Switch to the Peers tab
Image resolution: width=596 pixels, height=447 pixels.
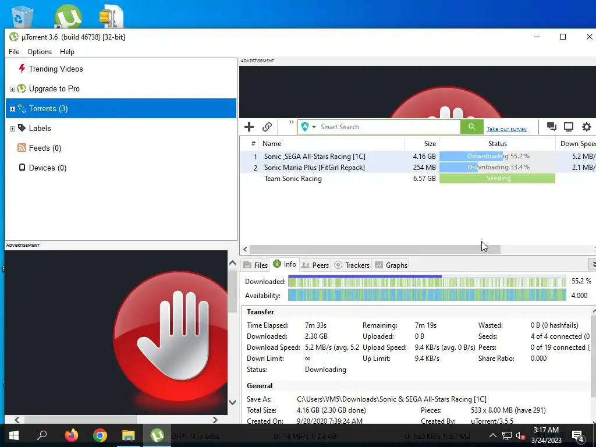[x=315, y=265]
